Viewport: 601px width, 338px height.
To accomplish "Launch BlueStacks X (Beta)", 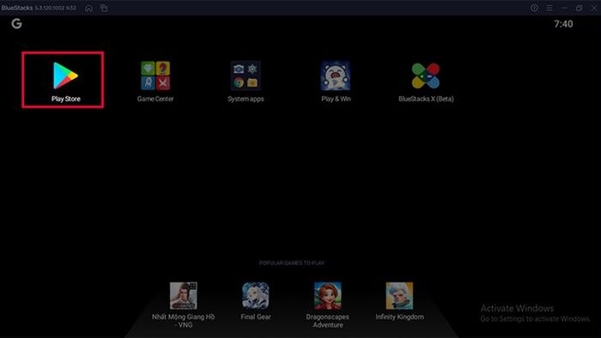I will point(426,75).
